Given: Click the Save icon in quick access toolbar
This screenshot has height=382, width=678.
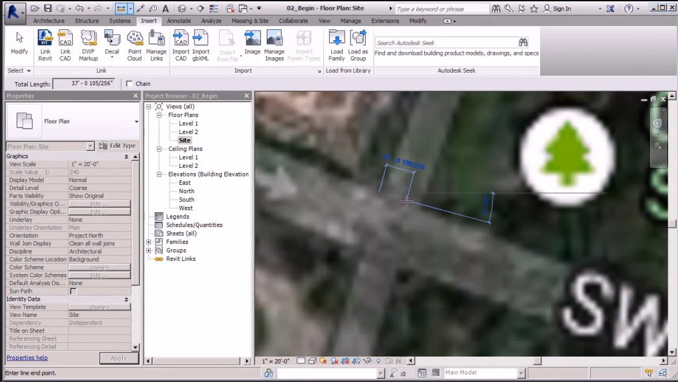Looking at the screenshot, I should (48, 8).
